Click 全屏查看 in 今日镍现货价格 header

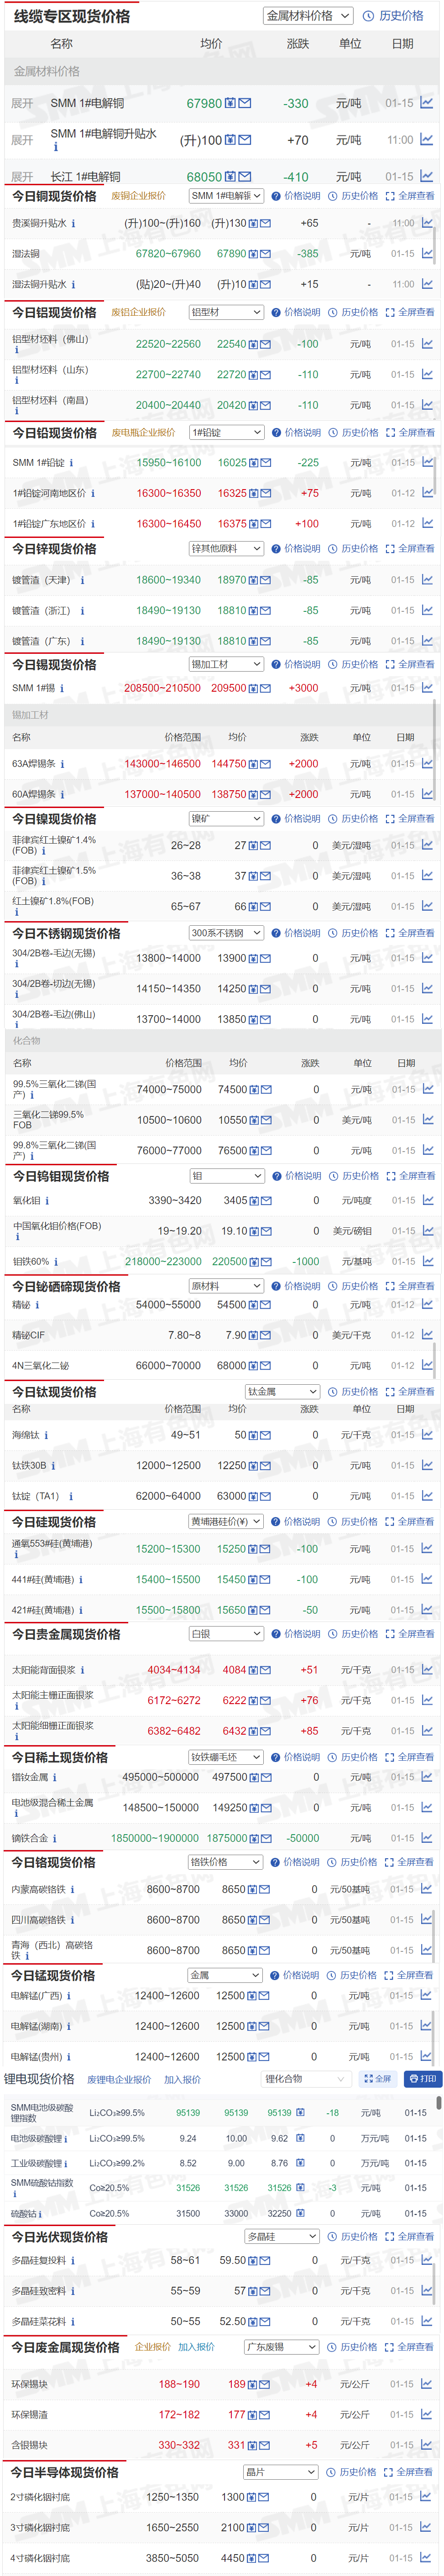(416, 819)
